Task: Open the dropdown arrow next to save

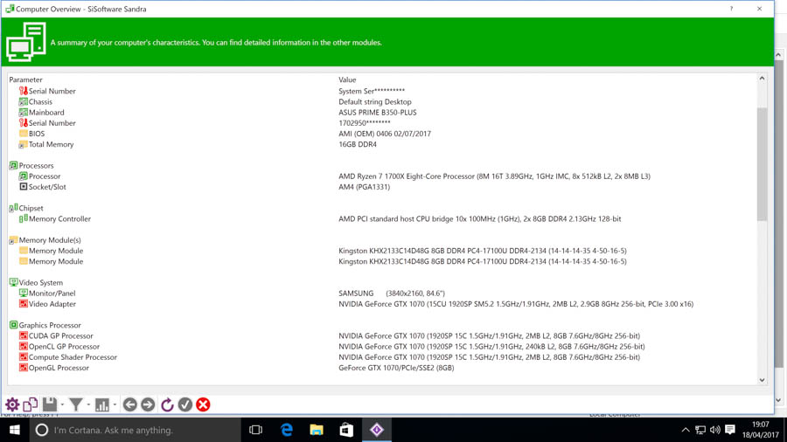Action: 62,405
